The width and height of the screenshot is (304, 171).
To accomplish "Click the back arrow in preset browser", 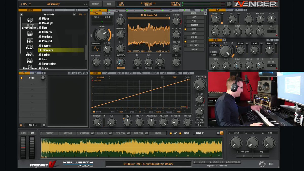I will [22, 14].
